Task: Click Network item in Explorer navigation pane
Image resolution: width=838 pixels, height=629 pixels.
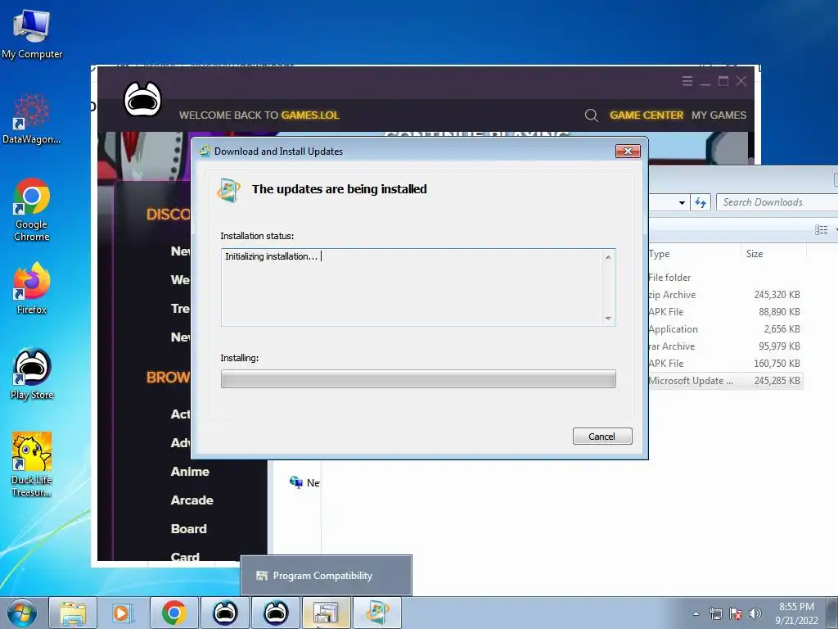Action: click(x=304, y=482)
